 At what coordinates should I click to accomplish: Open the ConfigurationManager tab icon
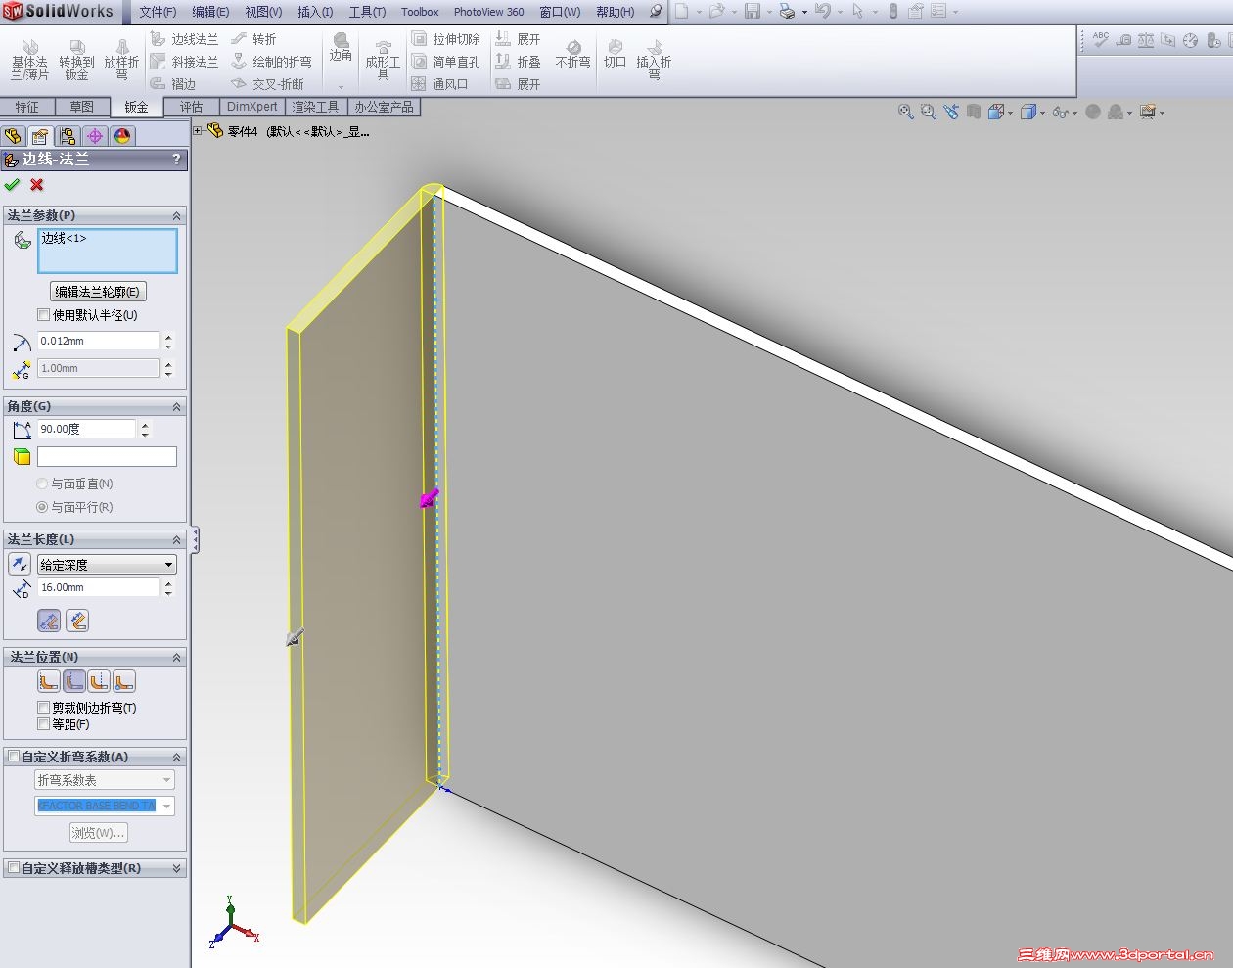(x=68, y=136)
